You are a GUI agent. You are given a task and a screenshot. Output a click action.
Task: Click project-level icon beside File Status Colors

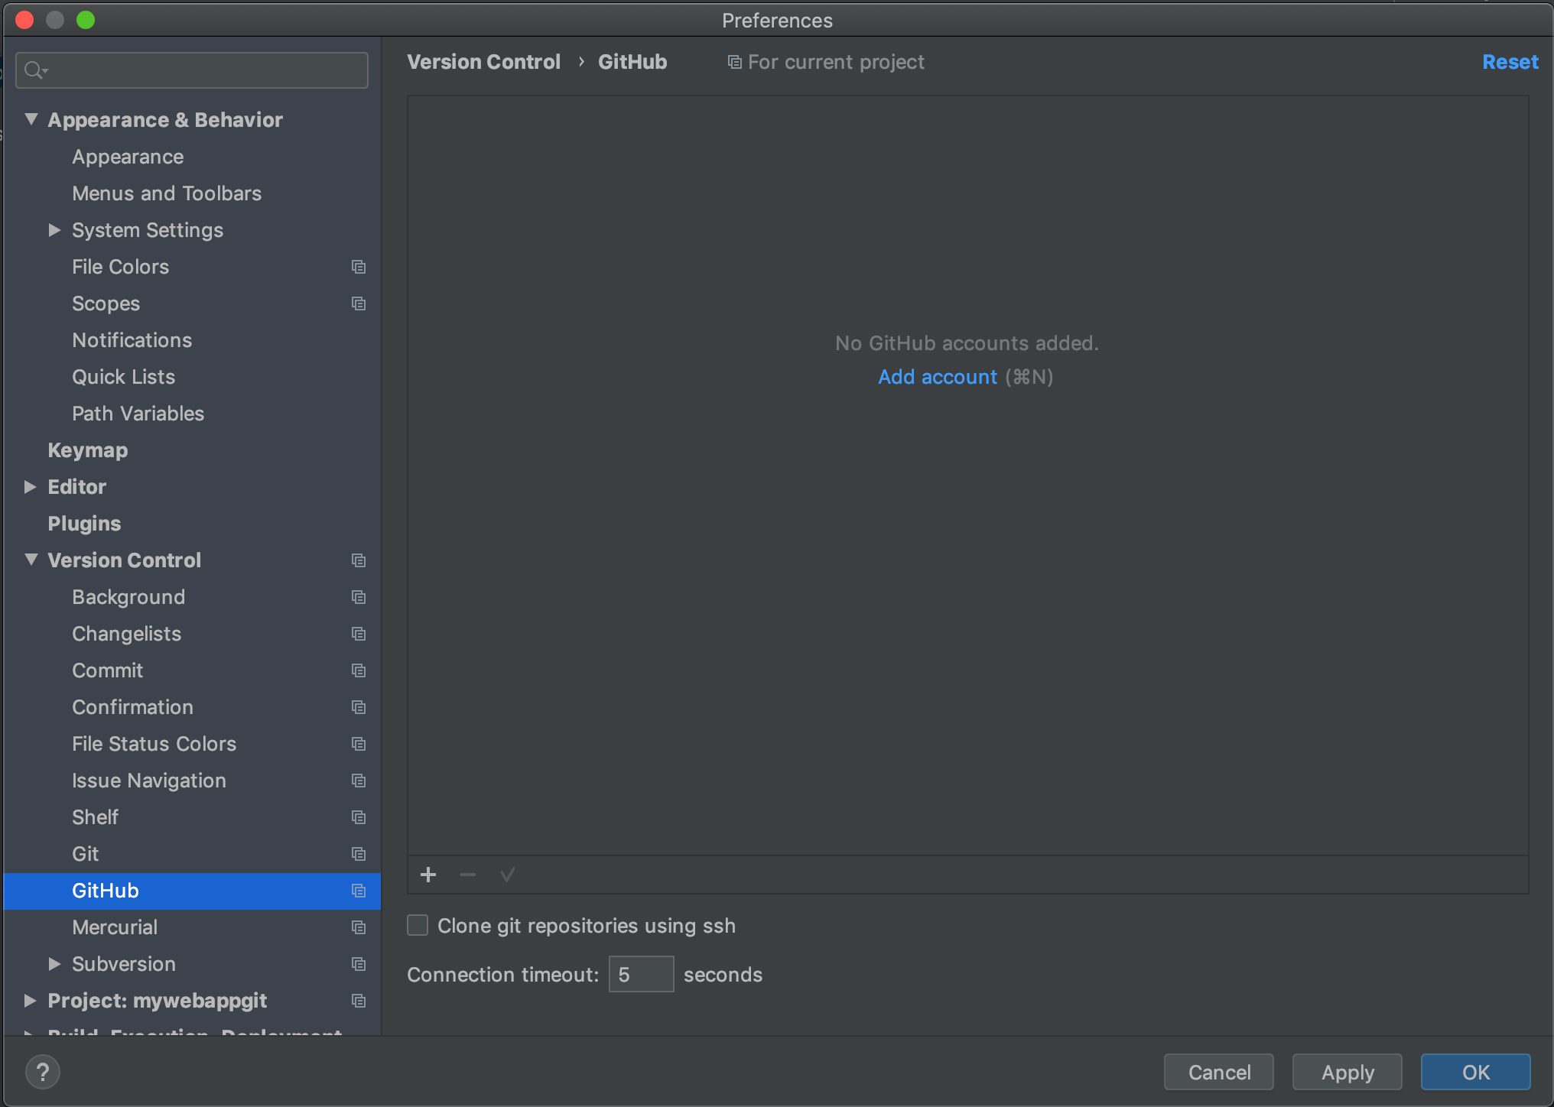[358, 744]
